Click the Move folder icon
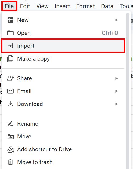The width and height of the screenshot is (133, 169). click(x=10, y=137)
